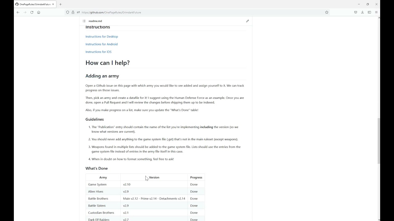Reload the page with the refresh icon
Viewport: 394px width, 221px height.
coord(32,12)
